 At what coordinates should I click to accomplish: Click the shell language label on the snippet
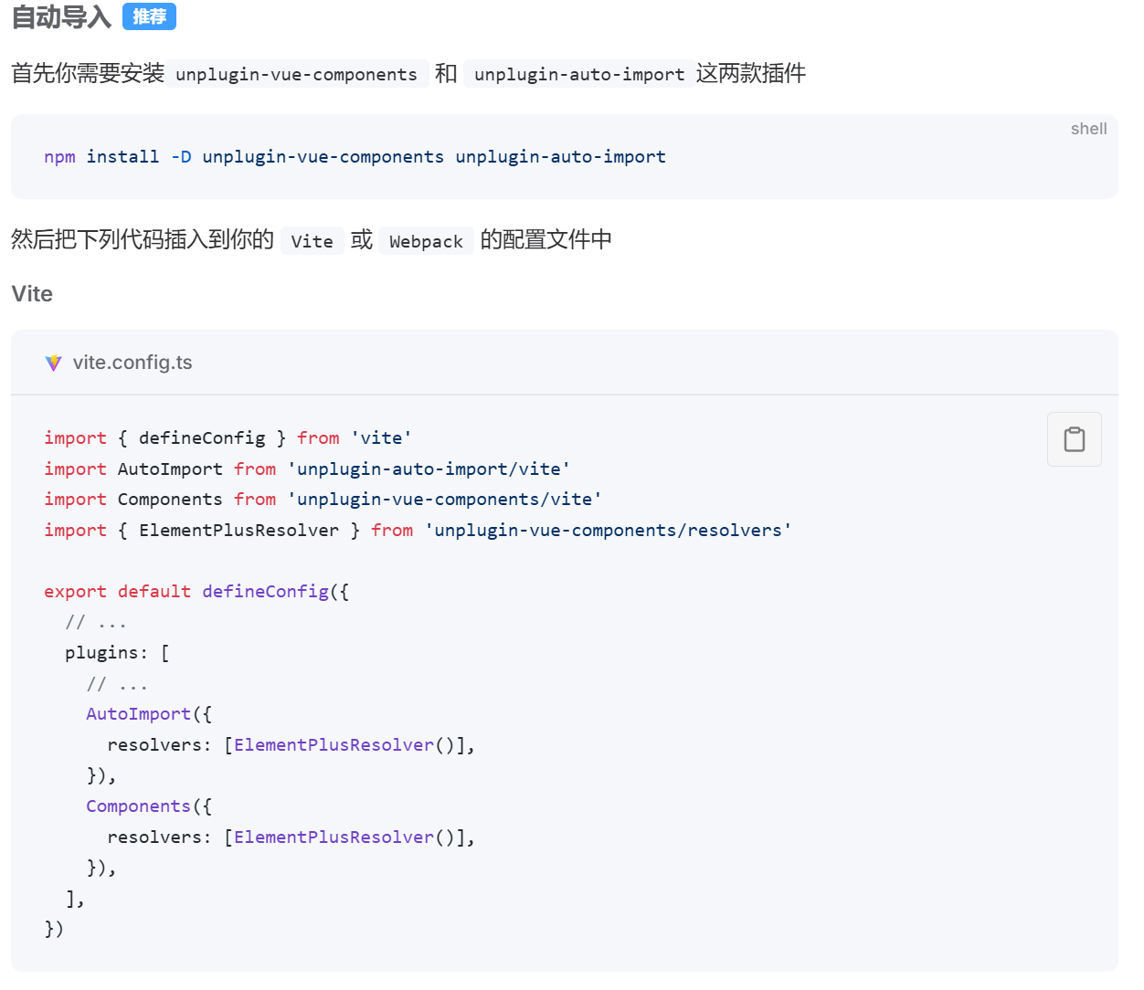(x=1088, y=129)
